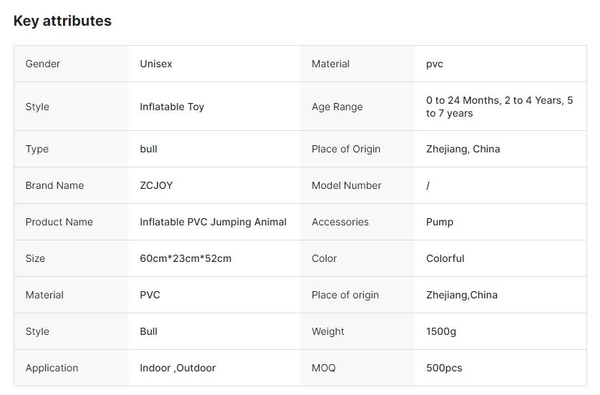Select the 60cm*23cm*52cm size value
The image size is (600, 395).
click(x=185, y=258)
